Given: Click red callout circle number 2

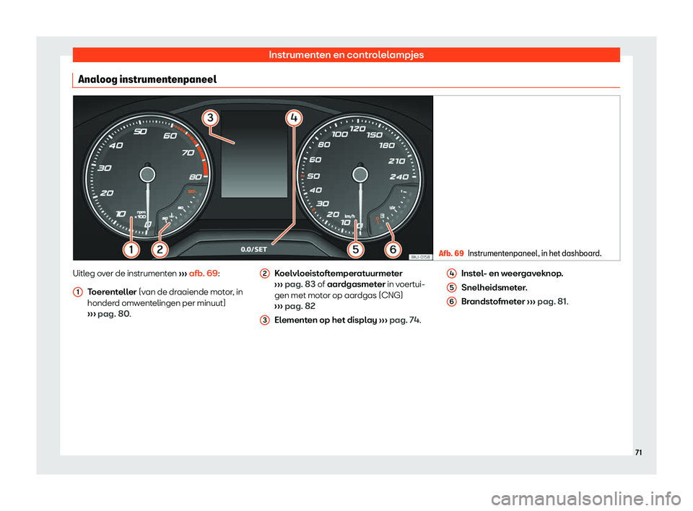Looking at the screenshot, I should 160,250.
